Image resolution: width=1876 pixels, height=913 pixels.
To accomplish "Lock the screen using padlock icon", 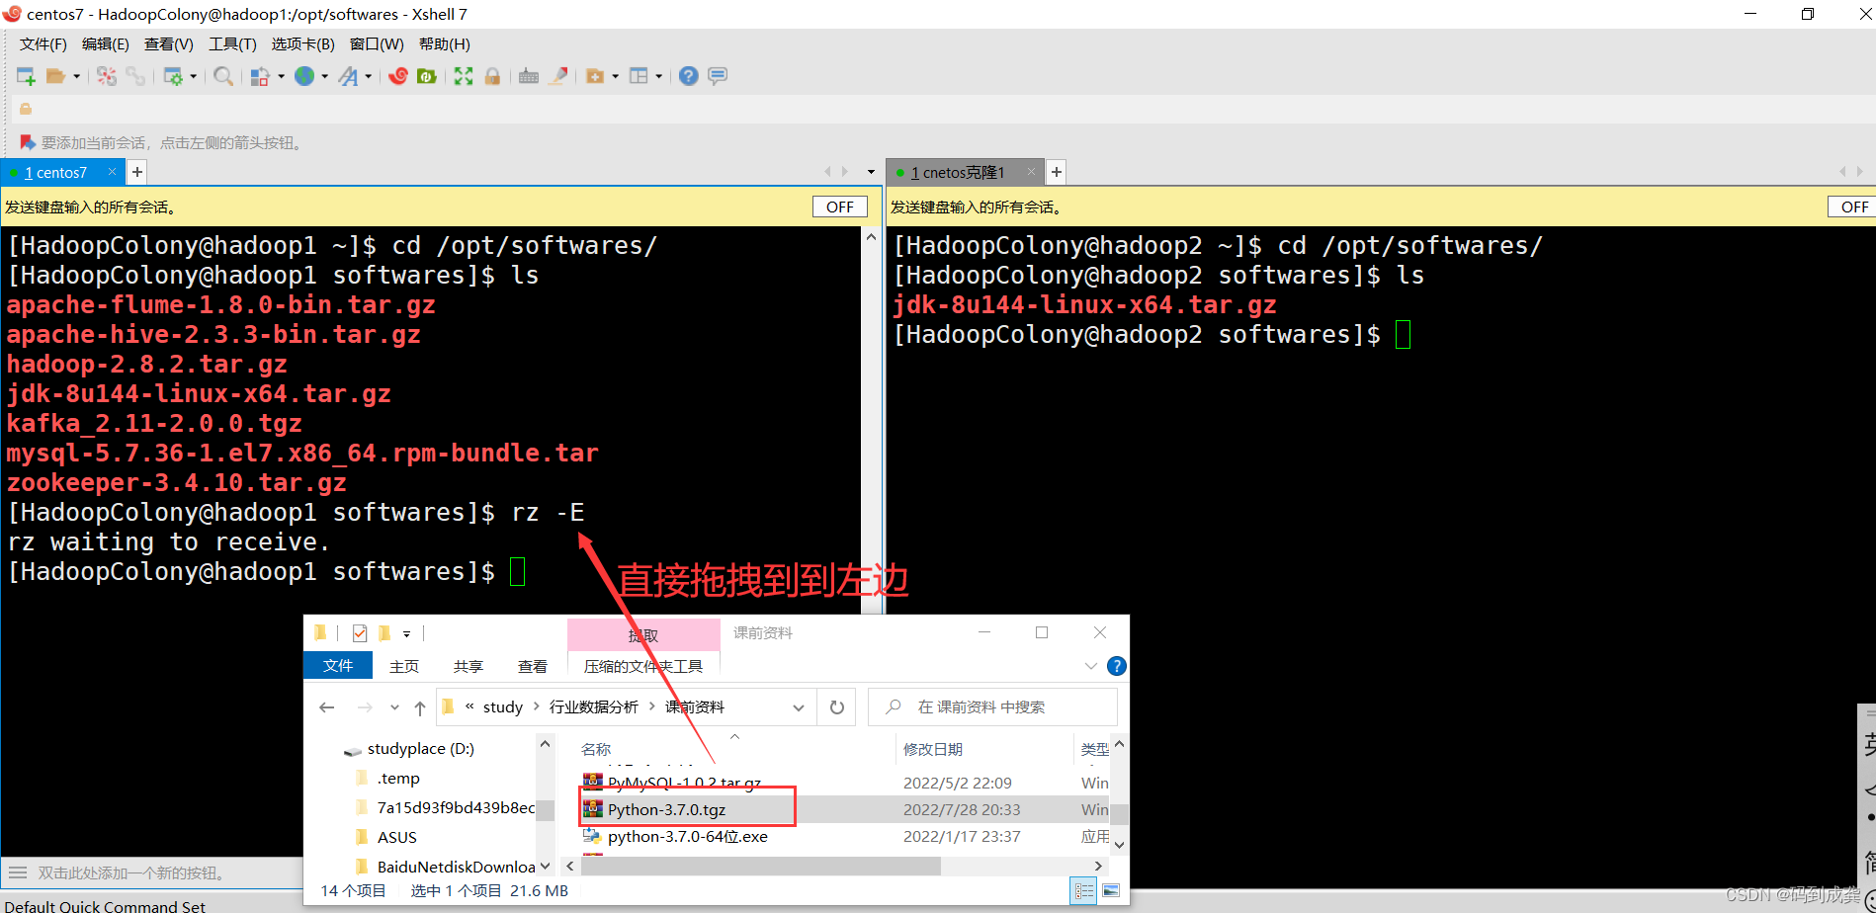I will click(x=492, y=76).
